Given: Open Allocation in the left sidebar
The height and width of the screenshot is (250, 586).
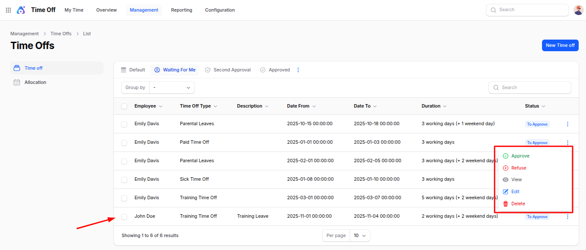Looking at the screenshot, I should point(35,82).
